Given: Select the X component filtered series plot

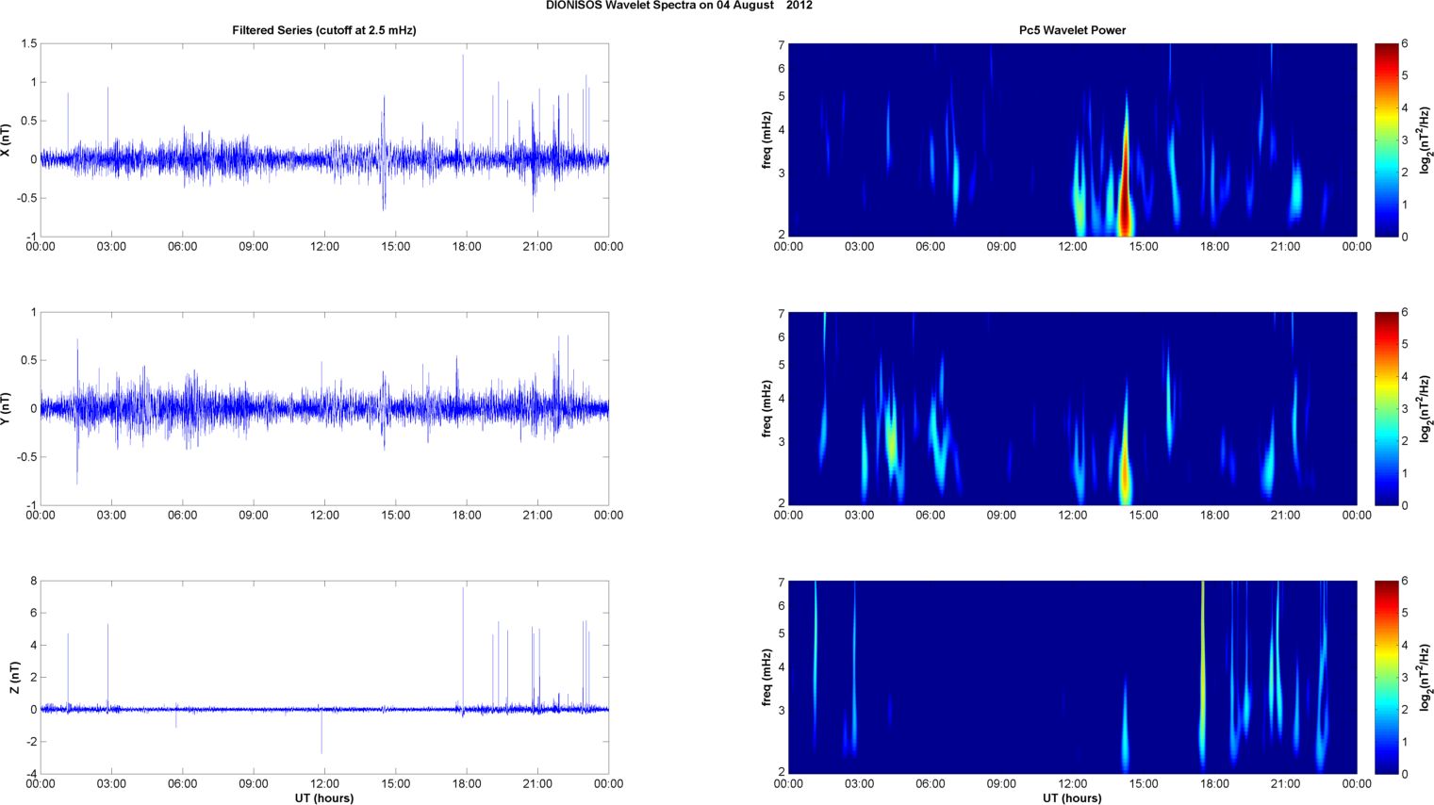Looking at the screenshot, I should tap(324, 140).
